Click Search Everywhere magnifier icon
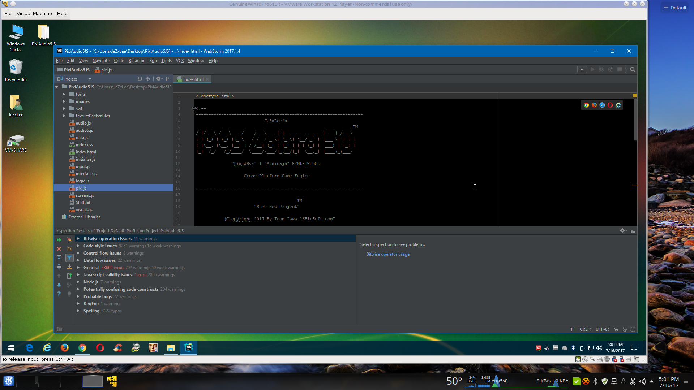The width and height of the screenshot is (694, 390). [x=633, y=70]
